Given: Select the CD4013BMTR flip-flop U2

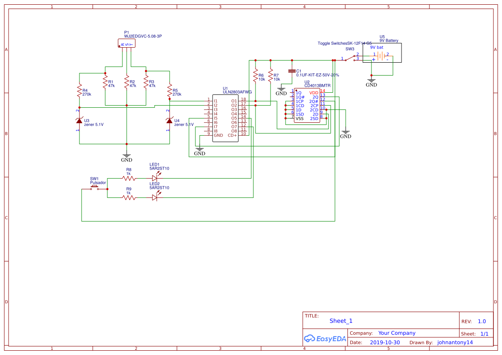Looking at the screenshot, I should coord(307,106).
